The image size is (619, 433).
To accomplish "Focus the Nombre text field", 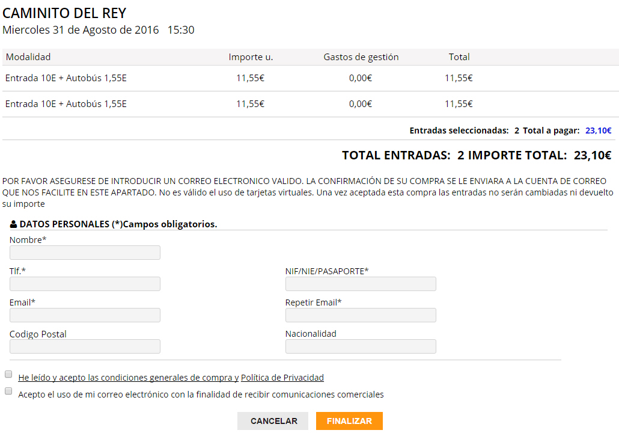I will click(85, 253).
